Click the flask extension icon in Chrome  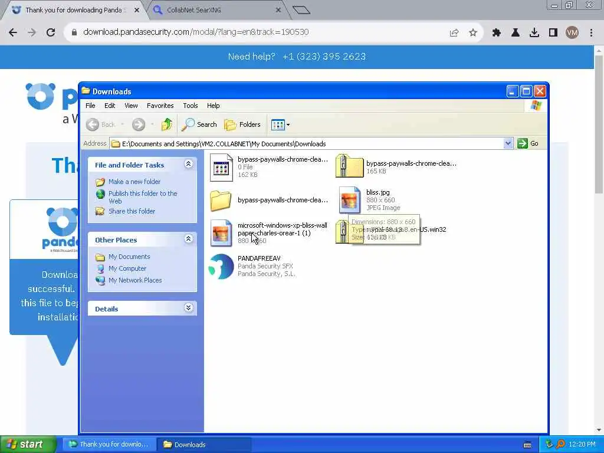(516, 33)
